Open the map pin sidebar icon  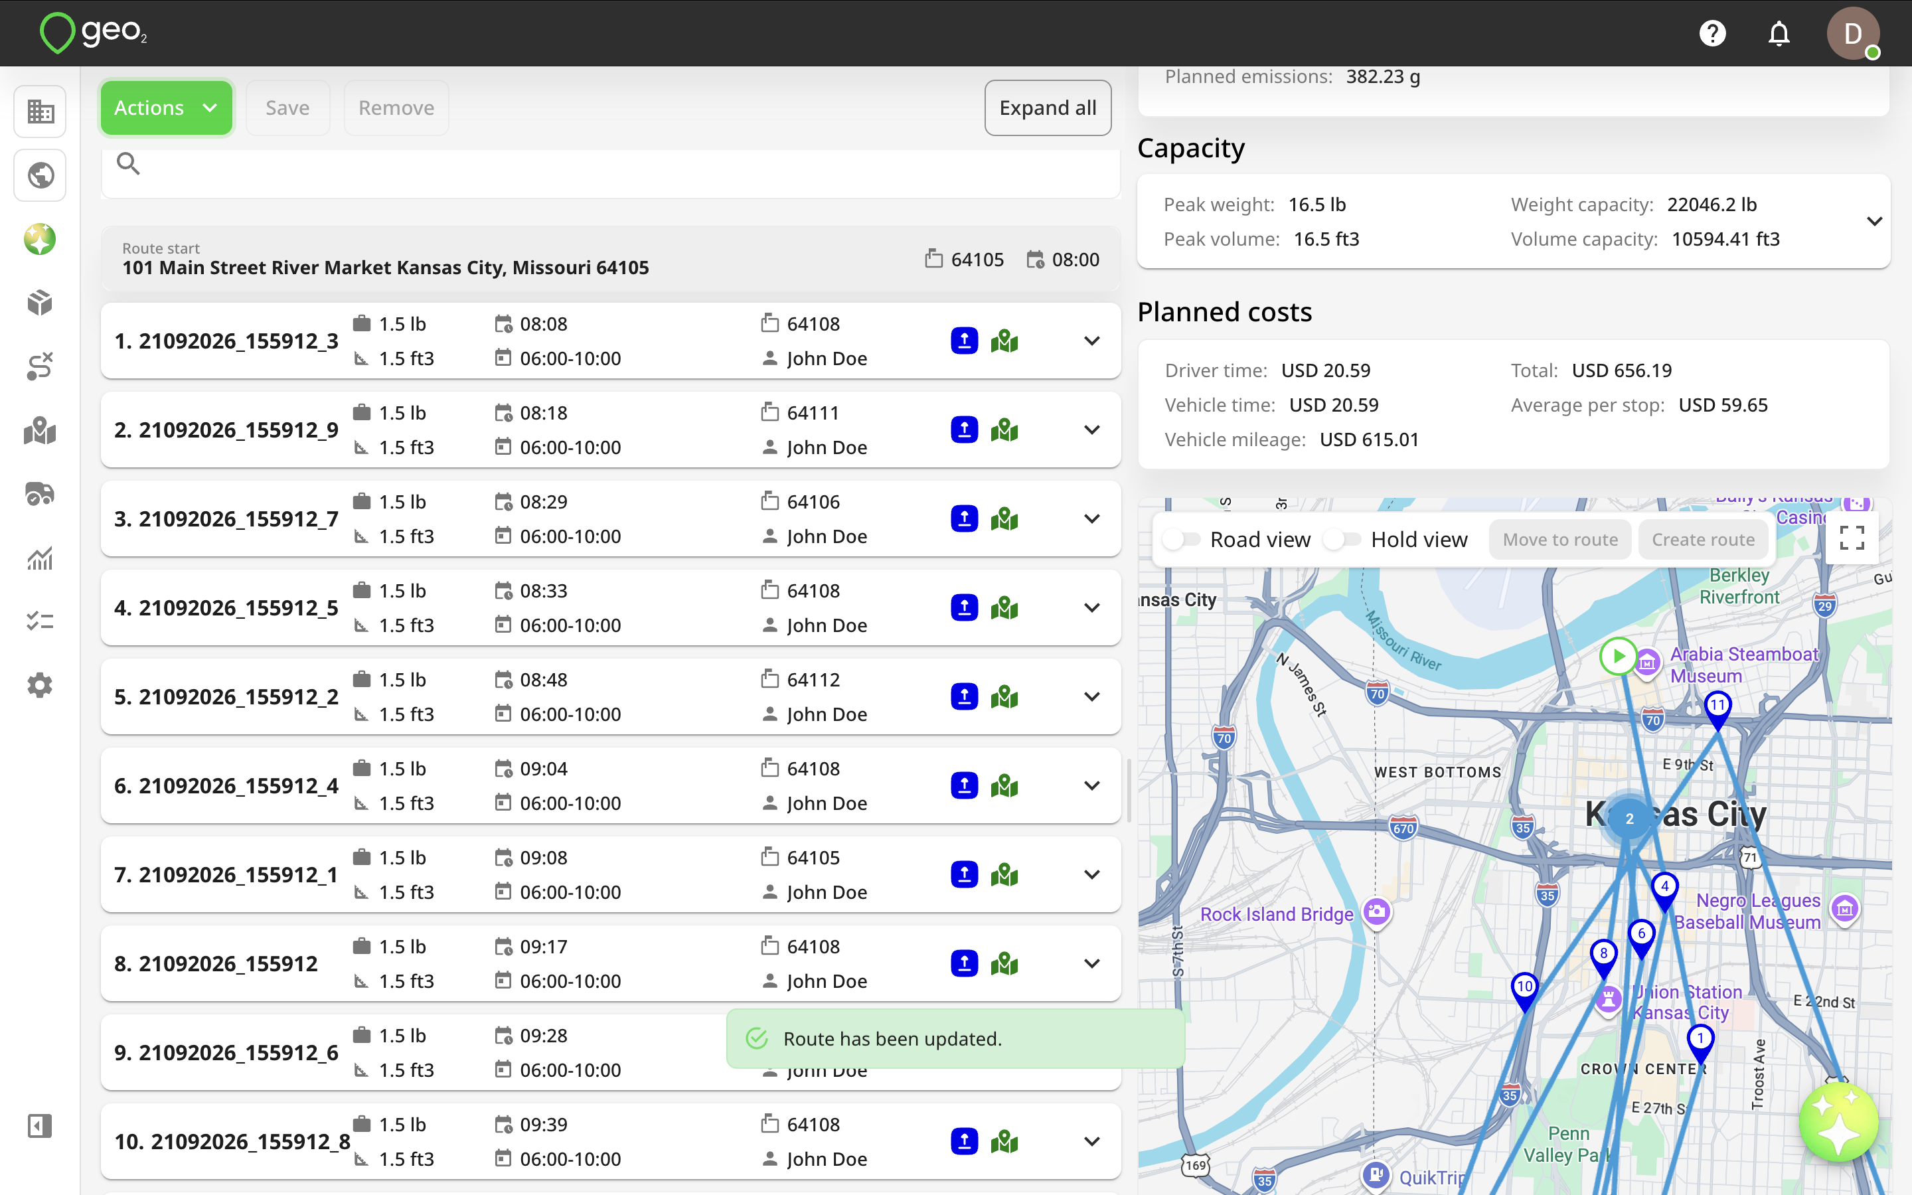40,431
